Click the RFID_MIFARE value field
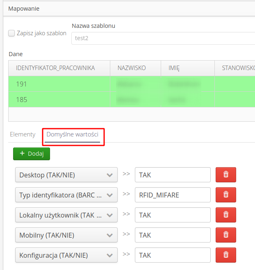This screenshot has width=255, height=270. click(x=172, y=195)
